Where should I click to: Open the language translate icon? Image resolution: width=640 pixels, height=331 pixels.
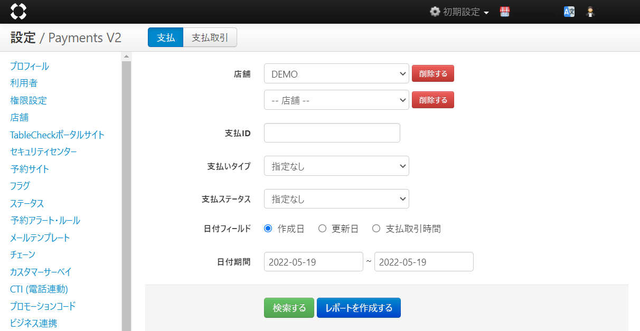pos(569,12)
